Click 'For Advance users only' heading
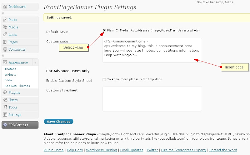250x155 pixels. [68, 71]
